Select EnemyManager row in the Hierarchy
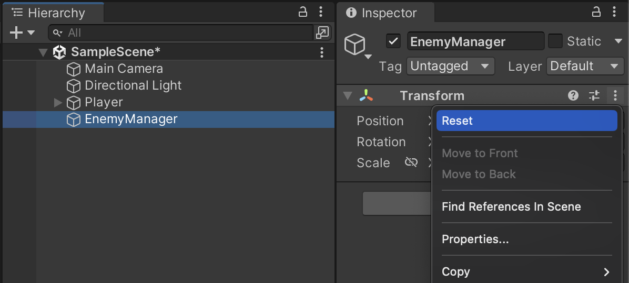 [x=168, y=119]
